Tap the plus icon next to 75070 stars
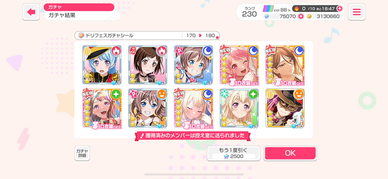 (301, 16)
